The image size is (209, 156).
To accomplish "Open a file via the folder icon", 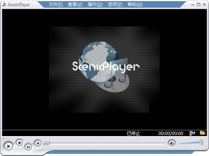I will click(x=202, y=133).
